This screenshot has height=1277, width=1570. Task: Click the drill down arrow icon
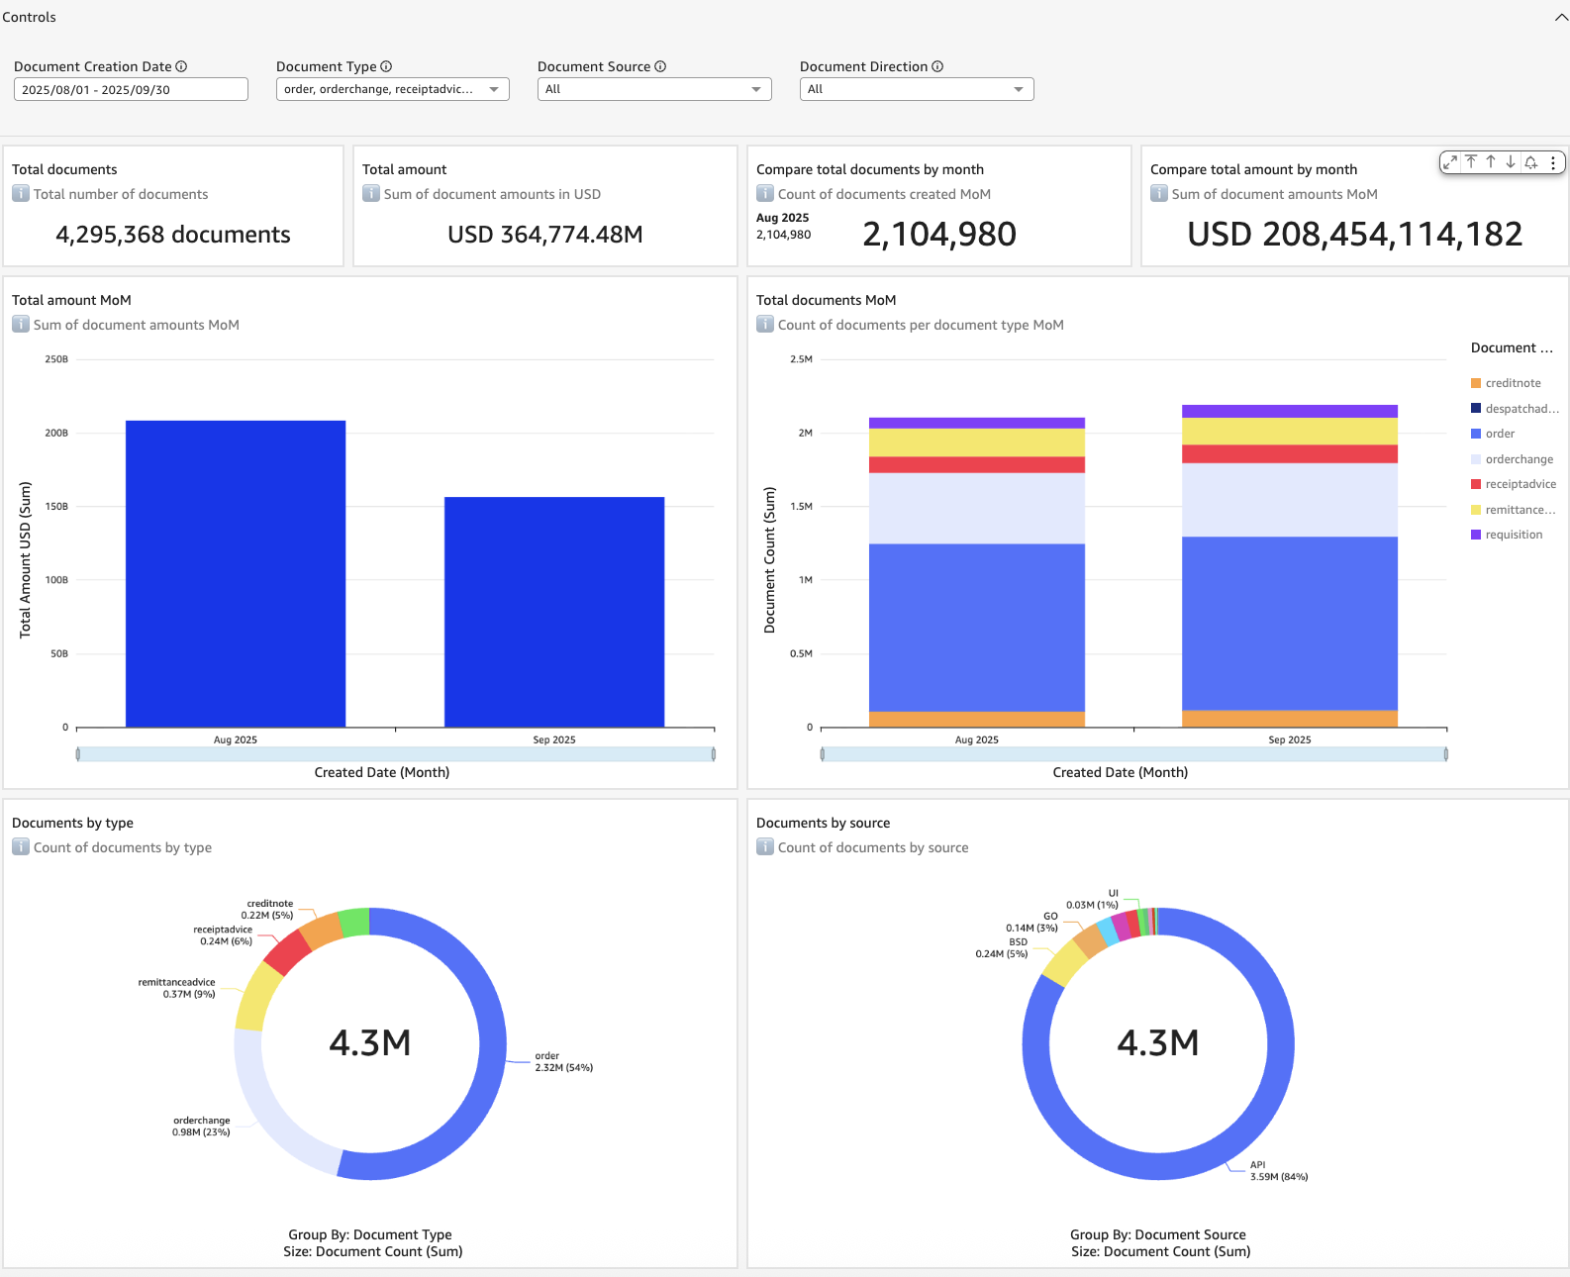coord(1511,162)
